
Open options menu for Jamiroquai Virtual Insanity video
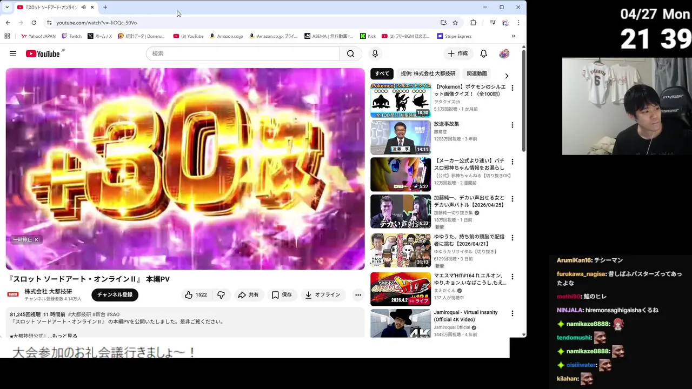point(512,313)
